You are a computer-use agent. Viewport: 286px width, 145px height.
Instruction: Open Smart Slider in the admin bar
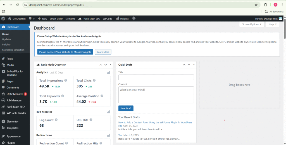click(x=56, y=19)
